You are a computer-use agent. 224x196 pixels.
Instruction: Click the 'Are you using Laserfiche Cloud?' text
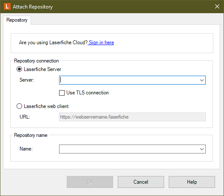[x=53, y=43]
